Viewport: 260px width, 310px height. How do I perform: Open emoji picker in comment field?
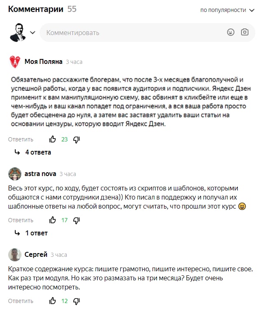coord(231,32)
